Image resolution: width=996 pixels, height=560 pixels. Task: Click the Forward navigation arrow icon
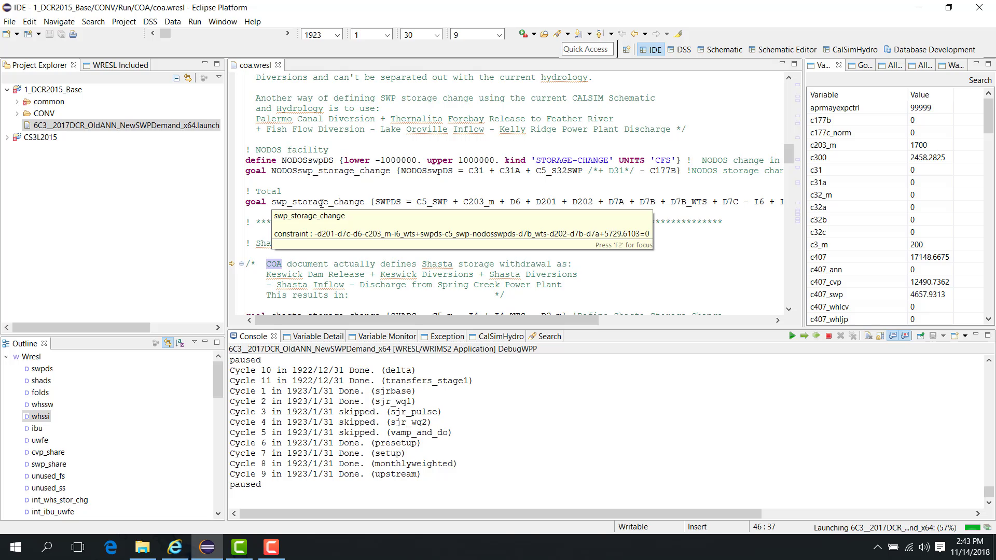[x=656, y=34]
